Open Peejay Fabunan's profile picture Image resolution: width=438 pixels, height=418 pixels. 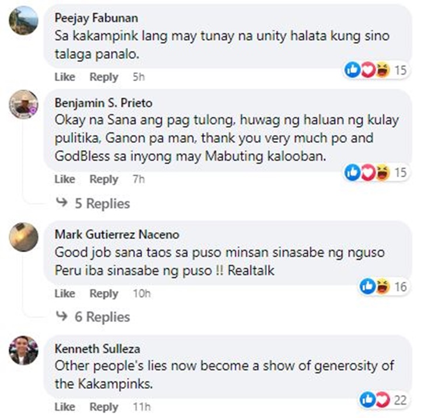pos(23,20)
